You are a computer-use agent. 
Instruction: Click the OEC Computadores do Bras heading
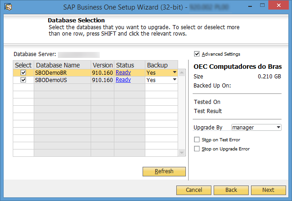click(x=238, y=67)
